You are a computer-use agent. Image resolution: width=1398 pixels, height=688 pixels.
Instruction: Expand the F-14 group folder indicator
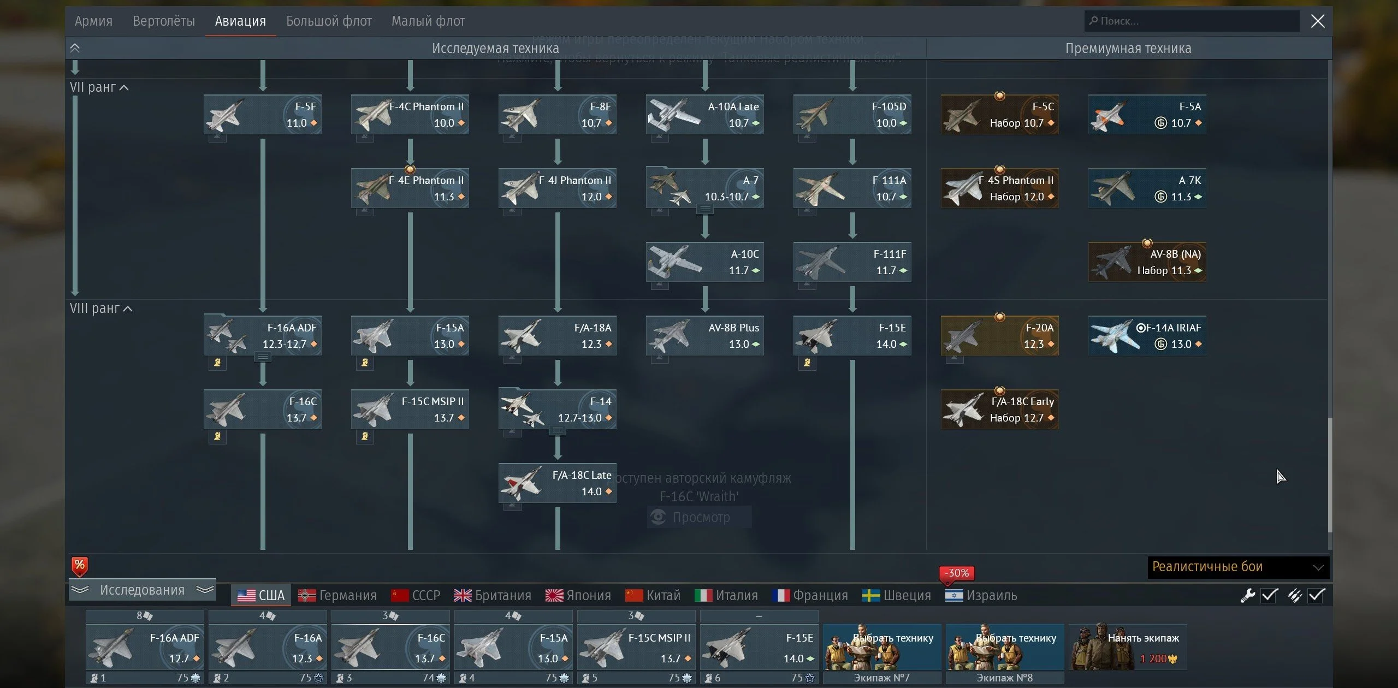tap(557, 431)
